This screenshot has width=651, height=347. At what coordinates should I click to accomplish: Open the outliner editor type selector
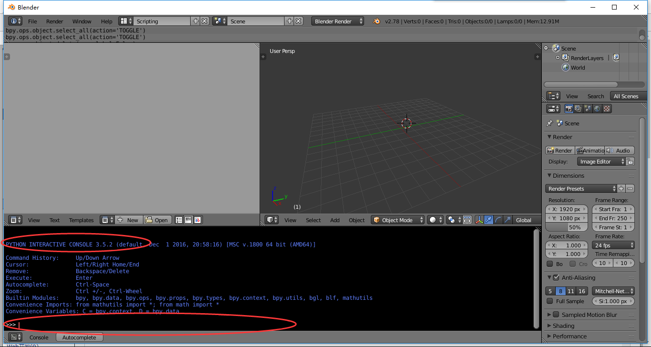[553, 96]
